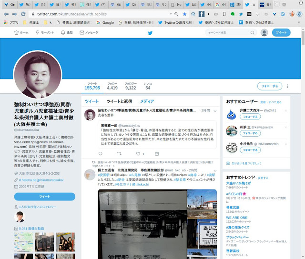
Task: Follow 川添 圭 with フォローする
Action: [250, 133]
